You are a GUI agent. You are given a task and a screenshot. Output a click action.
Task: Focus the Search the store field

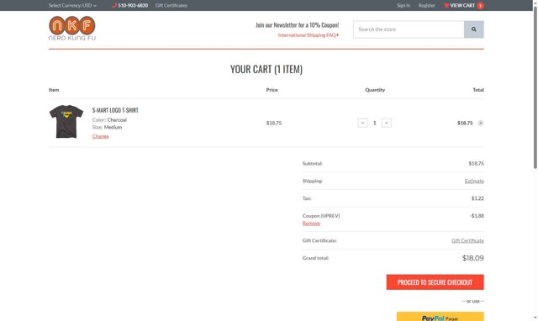(x=409, y=29)
